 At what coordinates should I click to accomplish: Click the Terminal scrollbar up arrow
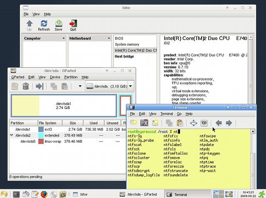pyautogui.click(x=253, y=131)
